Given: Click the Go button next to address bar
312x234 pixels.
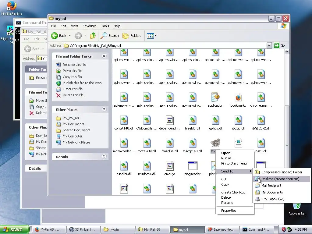Looking at the screenshot, I should (x=279, y=46).
